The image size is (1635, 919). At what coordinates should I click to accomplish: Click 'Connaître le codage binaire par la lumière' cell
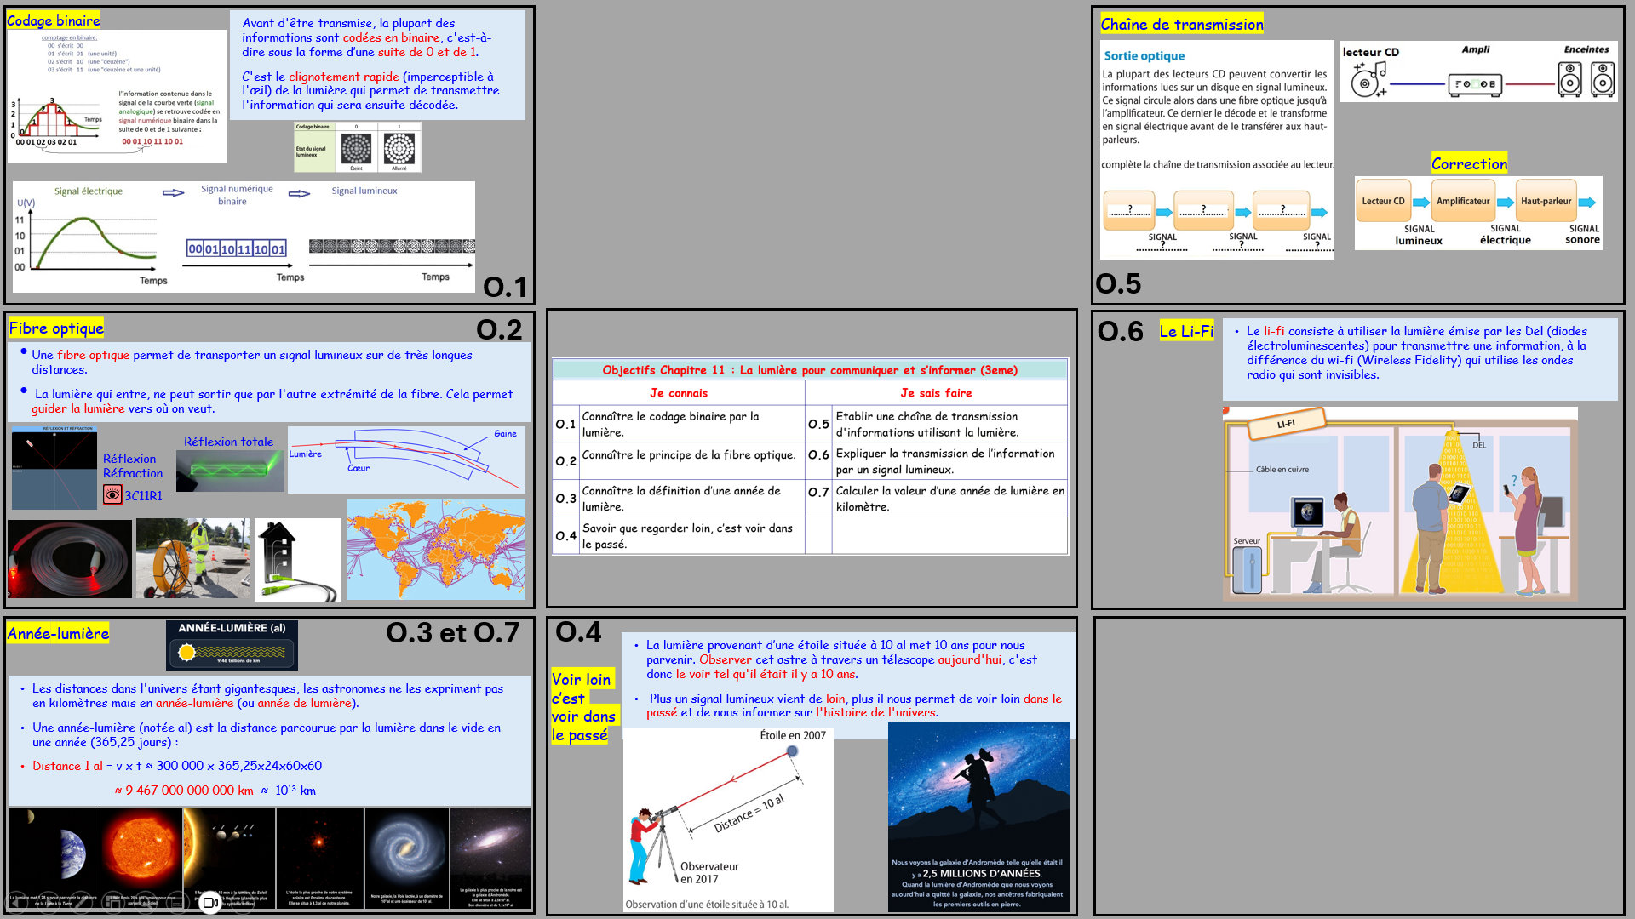tap(691, 424)
